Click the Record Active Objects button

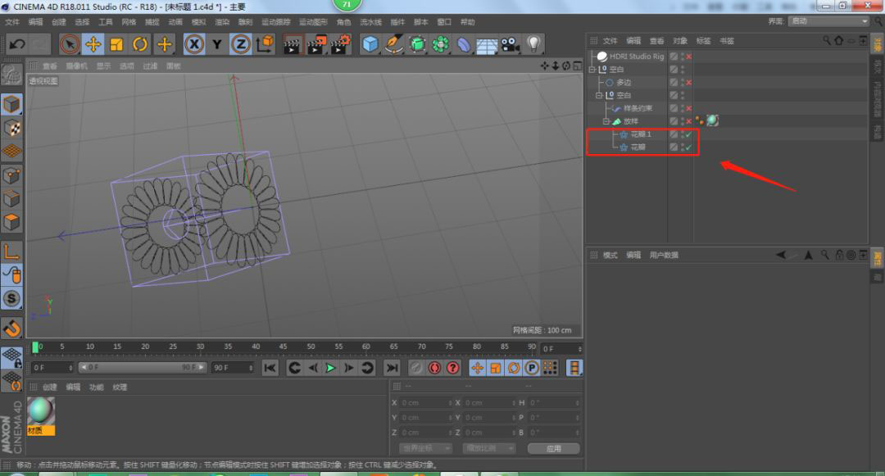pyautogui.click(x=416, y=368)
